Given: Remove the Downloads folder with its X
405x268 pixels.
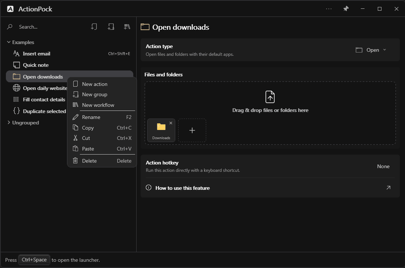Looking at the screenshot, I should pyautogui.click(x=171, y=123).
